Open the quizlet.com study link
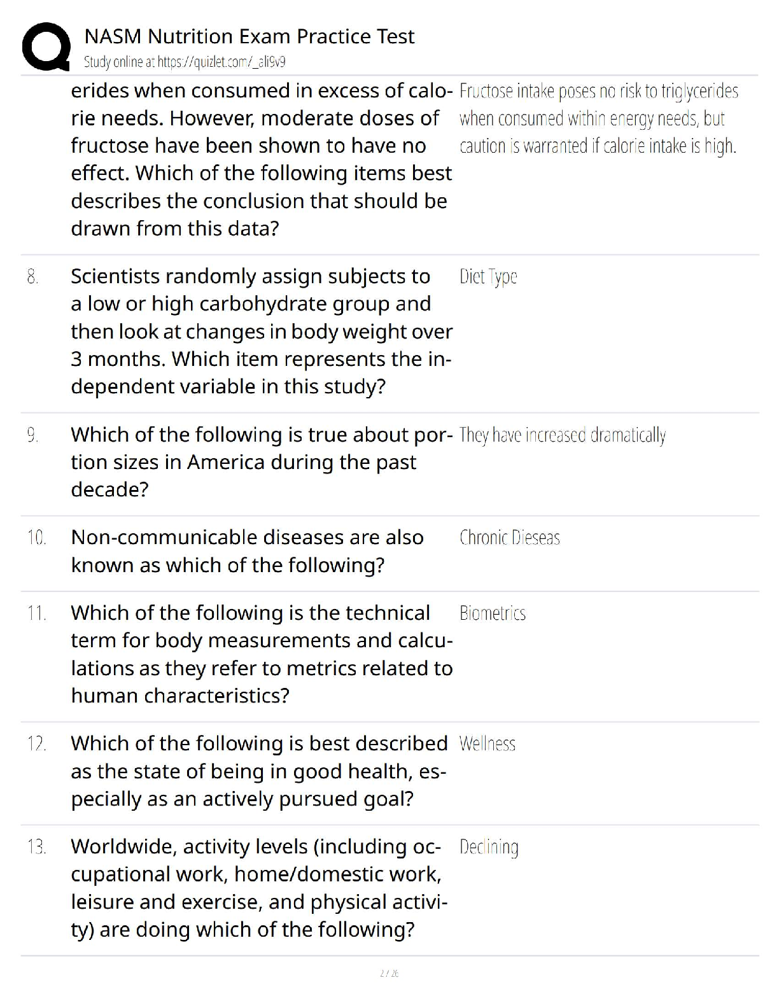Screen dimensions: 779x1008 tap(185, 62)
